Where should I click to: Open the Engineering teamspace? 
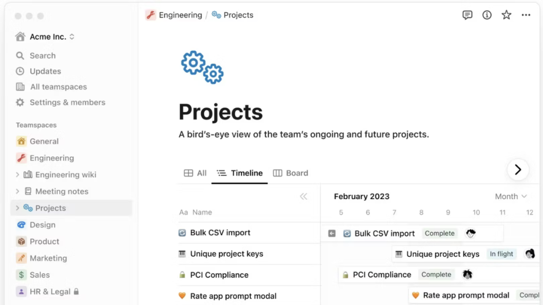[51, 158]
